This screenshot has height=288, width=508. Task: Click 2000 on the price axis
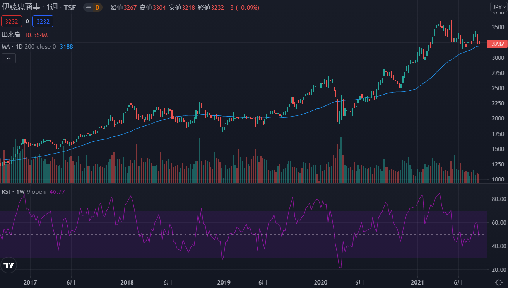coord(498,119)
